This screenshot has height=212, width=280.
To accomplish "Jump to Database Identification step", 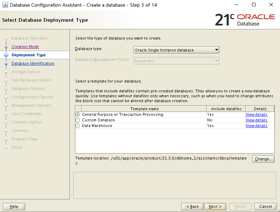I will tap(33, 63).
